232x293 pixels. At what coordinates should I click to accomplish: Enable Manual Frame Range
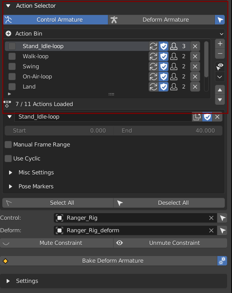point(8,145)
